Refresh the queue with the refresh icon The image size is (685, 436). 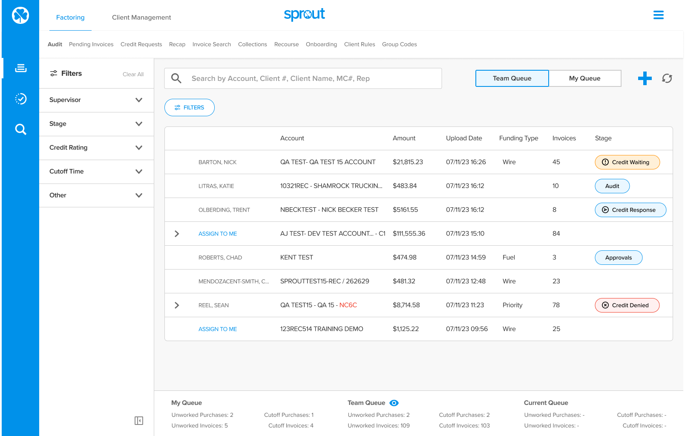tap(667, 78)
